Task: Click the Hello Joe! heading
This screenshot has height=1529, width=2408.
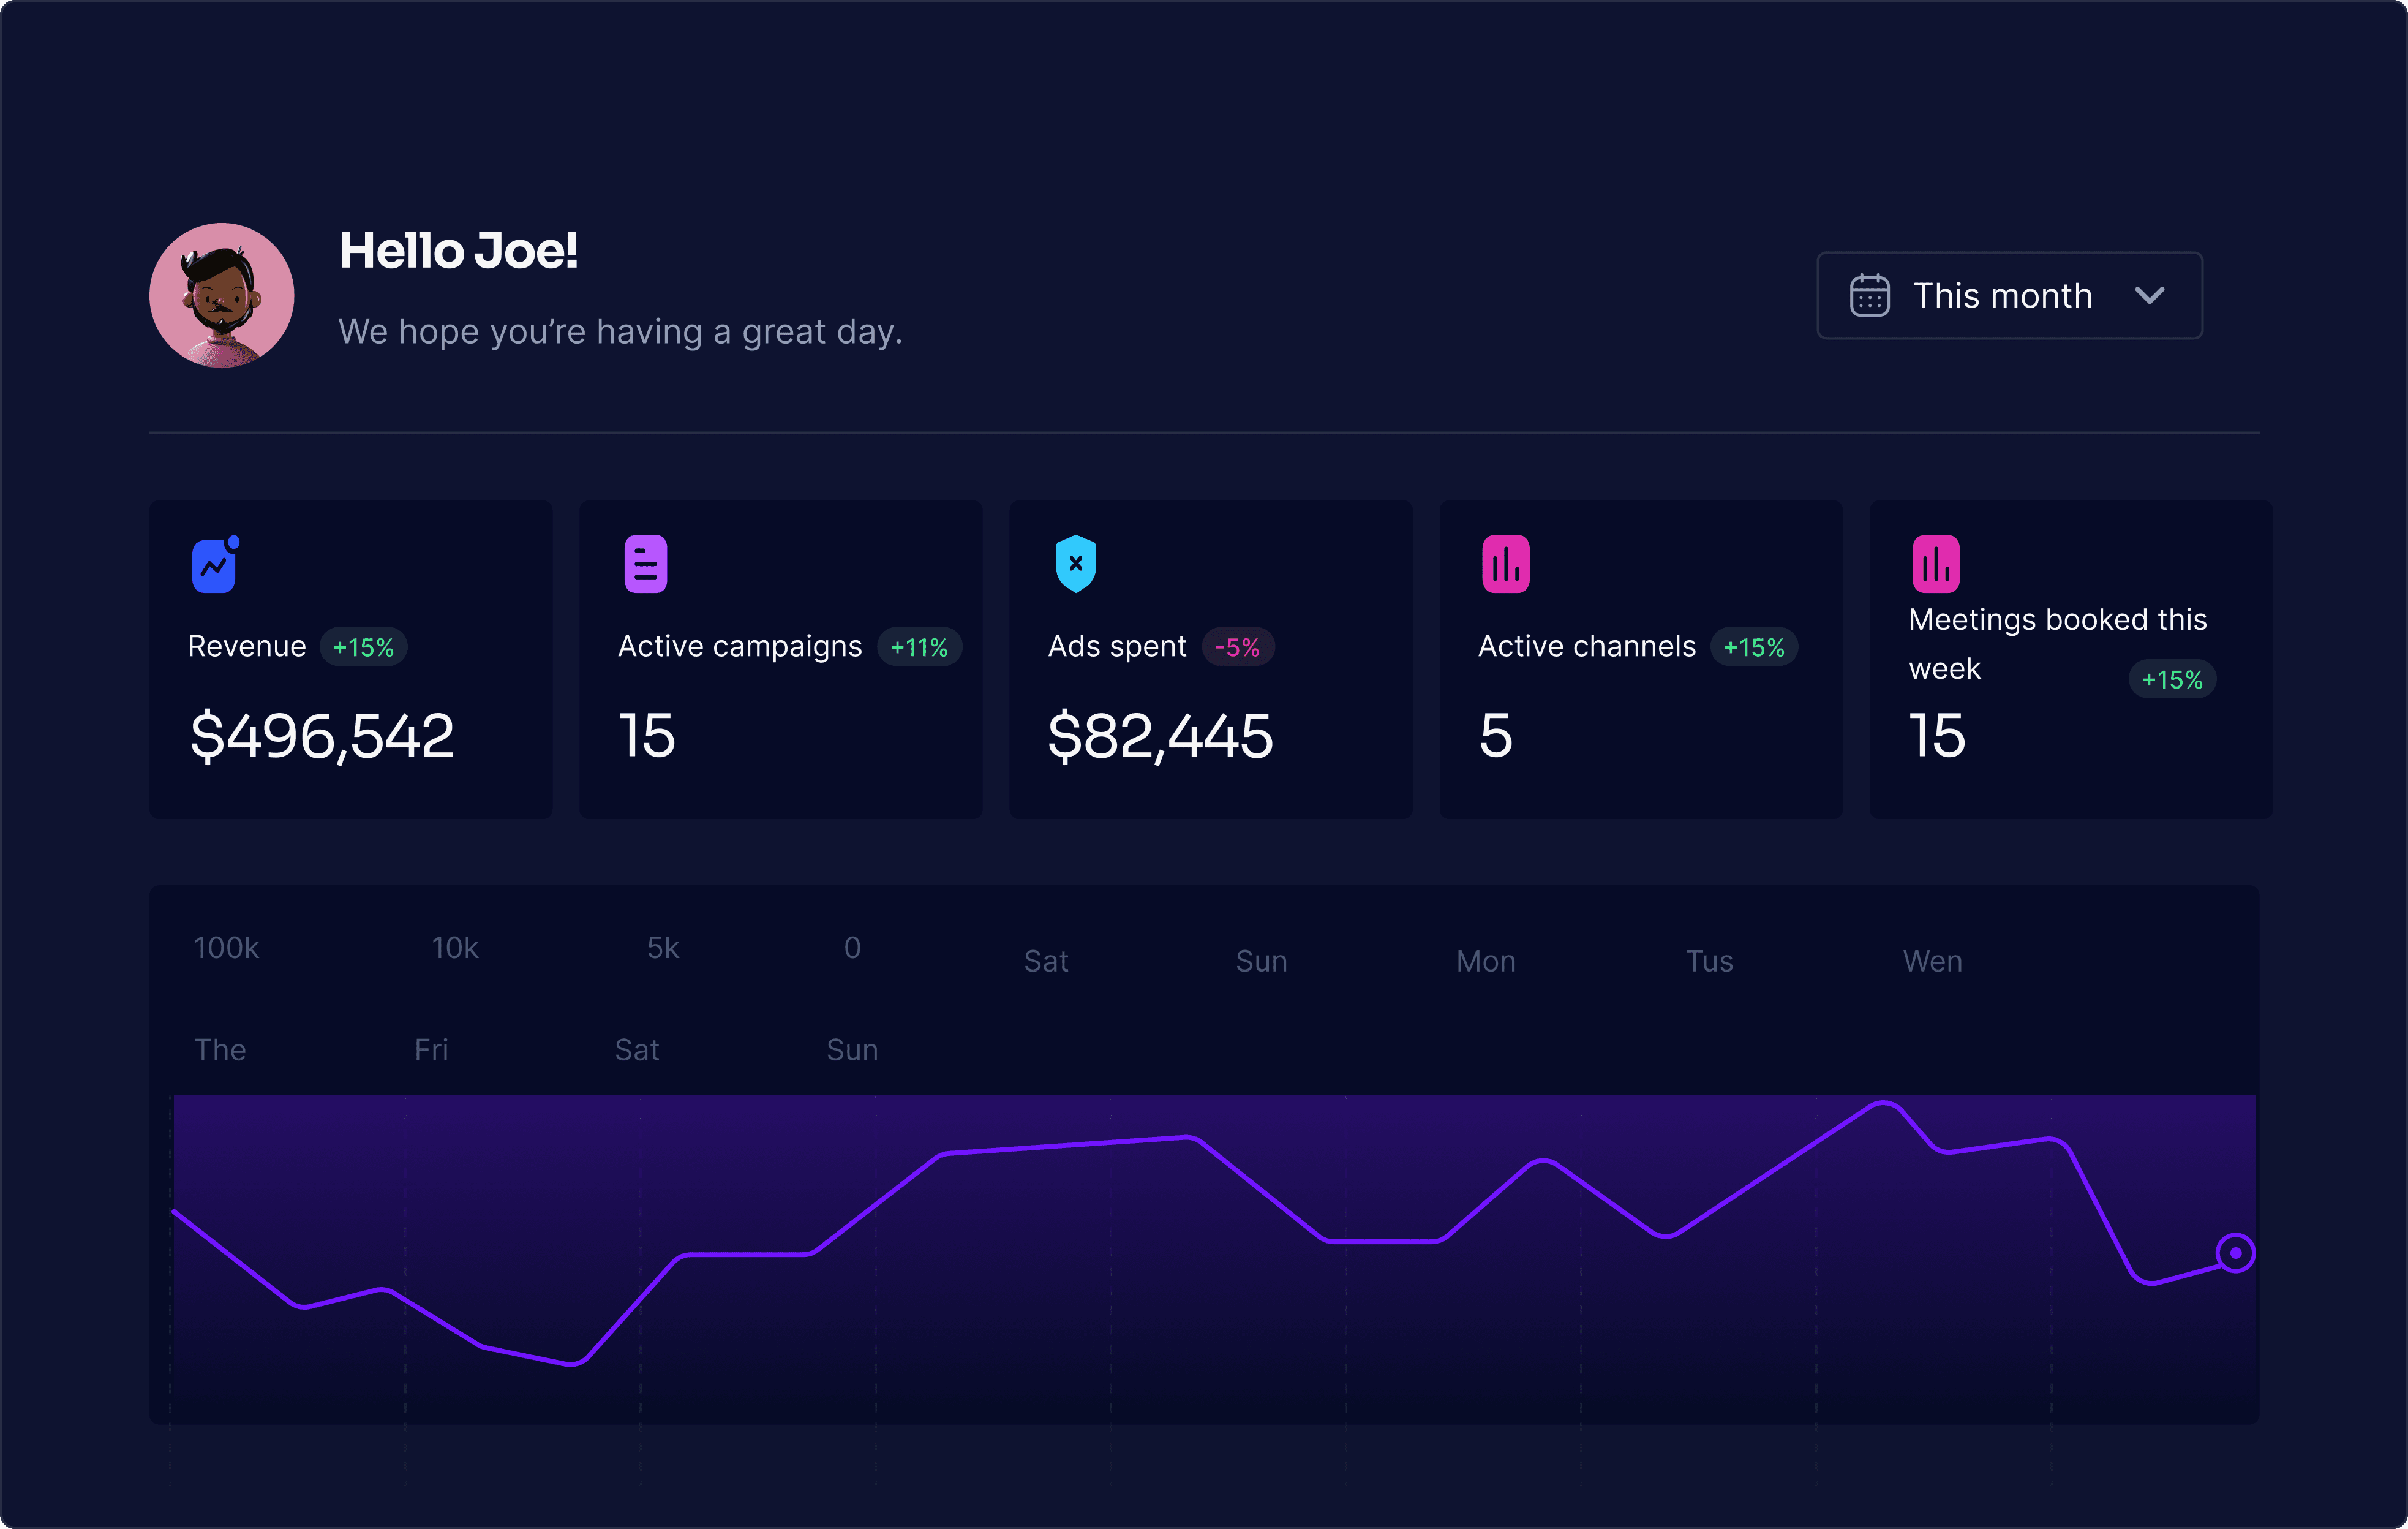Action: [x=458, y=250]
